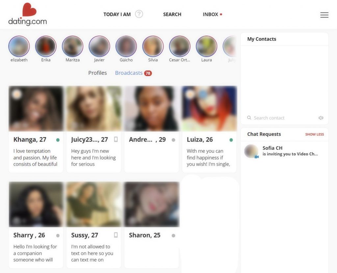Click the online status dot for Luiza
337x273 pixels.
[231, 140]
